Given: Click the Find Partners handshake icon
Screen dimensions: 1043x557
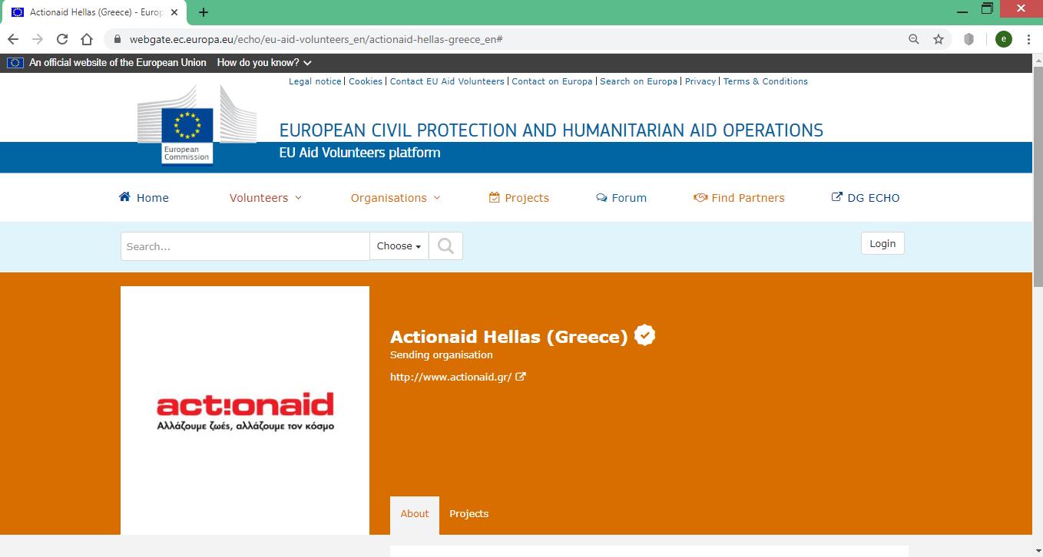Looking at the screenshot, I should click(700, 197).
